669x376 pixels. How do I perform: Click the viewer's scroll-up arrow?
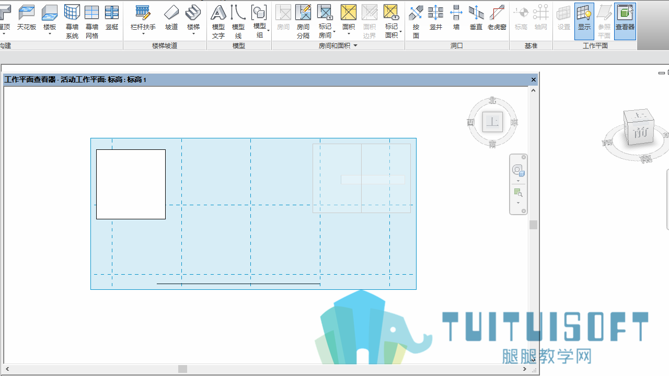[533, 90]
